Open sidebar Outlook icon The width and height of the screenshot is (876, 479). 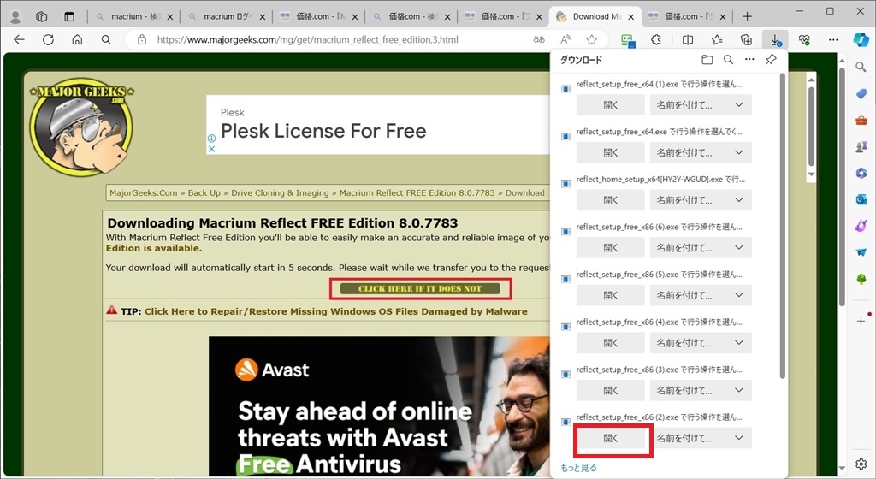(861, 199)
